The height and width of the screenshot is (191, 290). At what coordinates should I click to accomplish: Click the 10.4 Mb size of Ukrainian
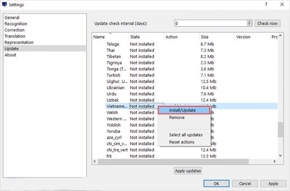pyautogui.click(x=208, y=88)
